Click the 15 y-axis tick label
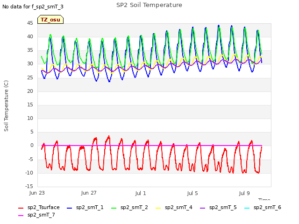 click(30, 105)
